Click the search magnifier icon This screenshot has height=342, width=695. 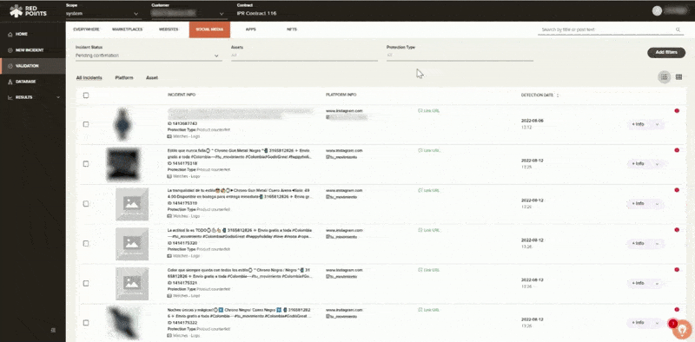(678, 30)
